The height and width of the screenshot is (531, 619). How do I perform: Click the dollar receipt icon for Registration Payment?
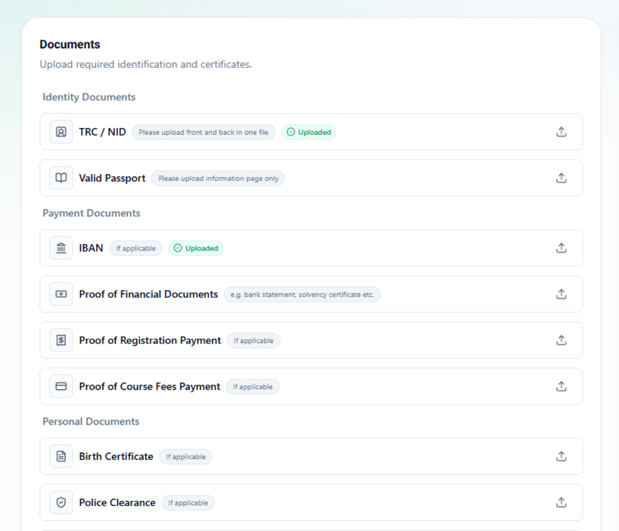(x=61, y=340)
